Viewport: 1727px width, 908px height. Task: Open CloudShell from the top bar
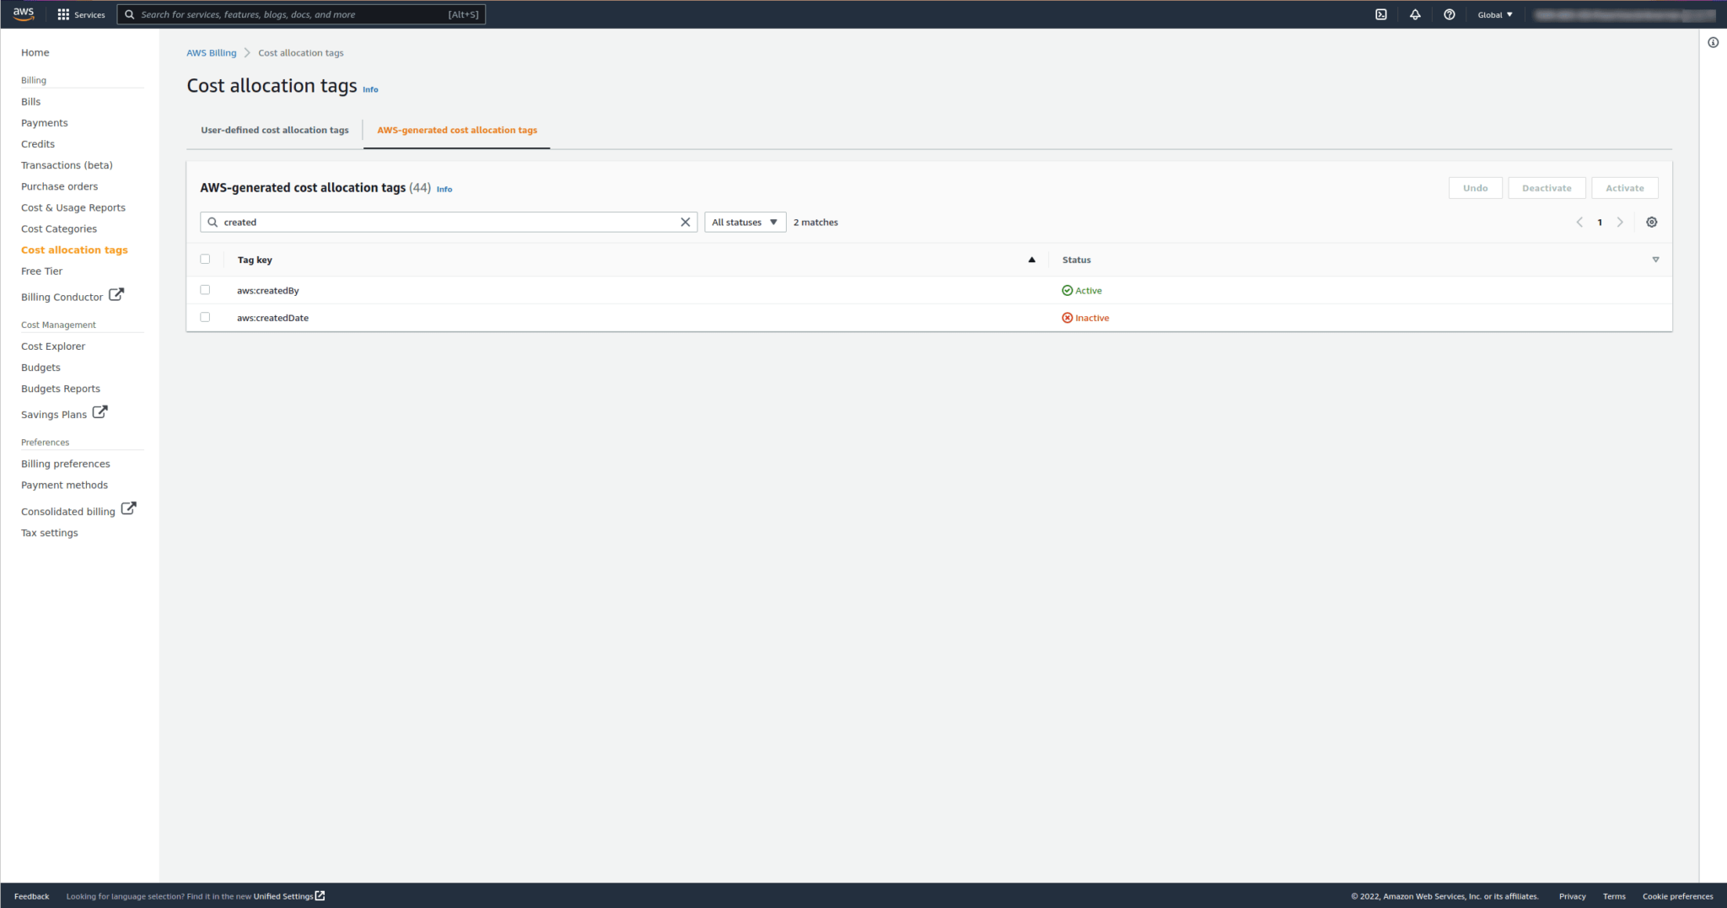1381,14
